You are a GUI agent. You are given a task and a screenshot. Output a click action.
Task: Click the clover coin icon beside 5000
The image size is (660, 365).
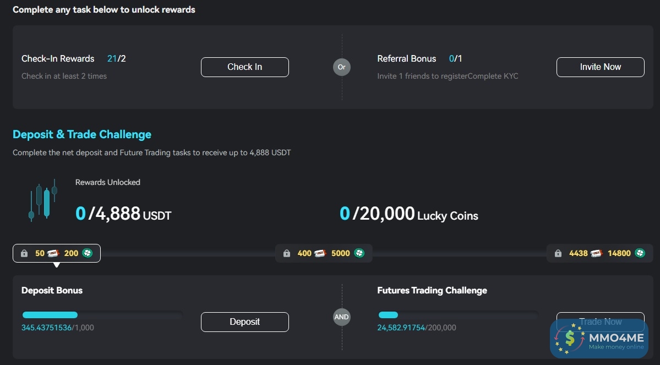(x=359, y=253)
